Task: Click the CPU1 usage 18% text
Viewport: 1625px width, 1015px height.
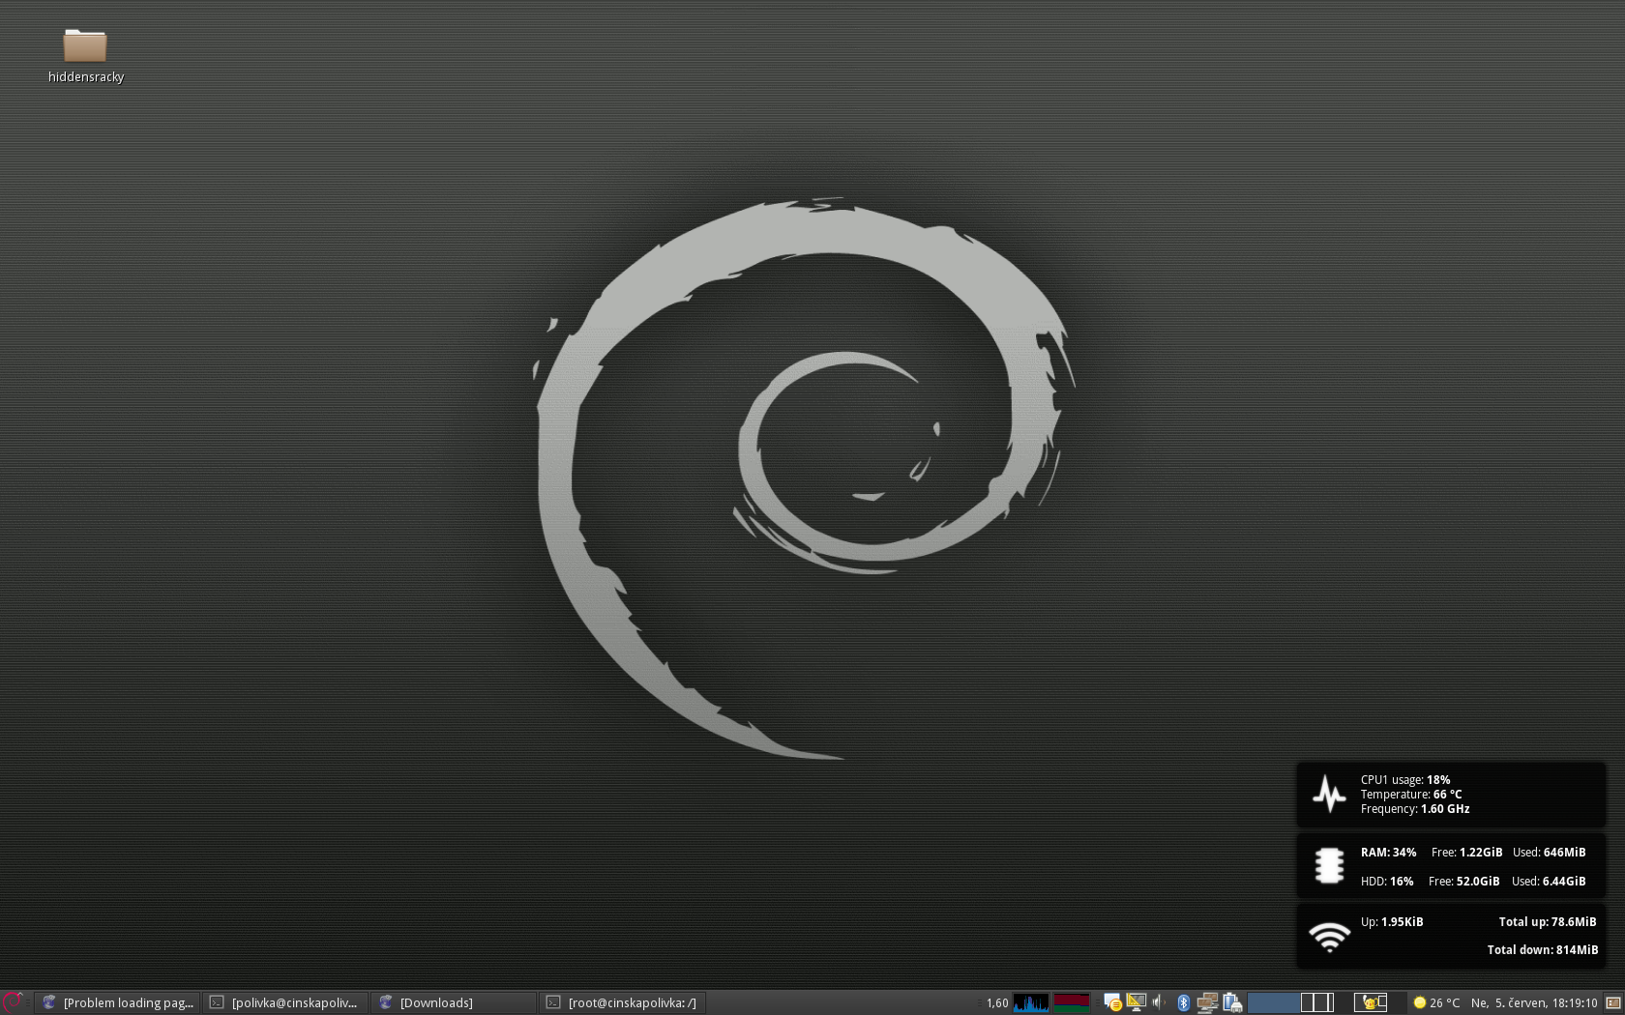Action: 1405,780
